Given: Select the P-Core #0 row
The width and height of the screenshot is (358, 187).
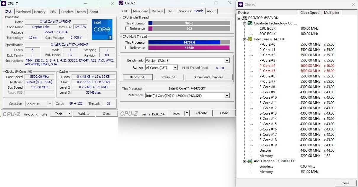Looking at the screenshot, I should [297, 44].
